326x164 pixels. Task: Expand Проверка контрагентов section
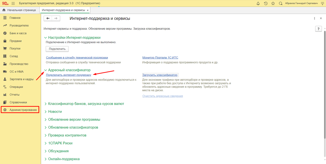[45, 135]
